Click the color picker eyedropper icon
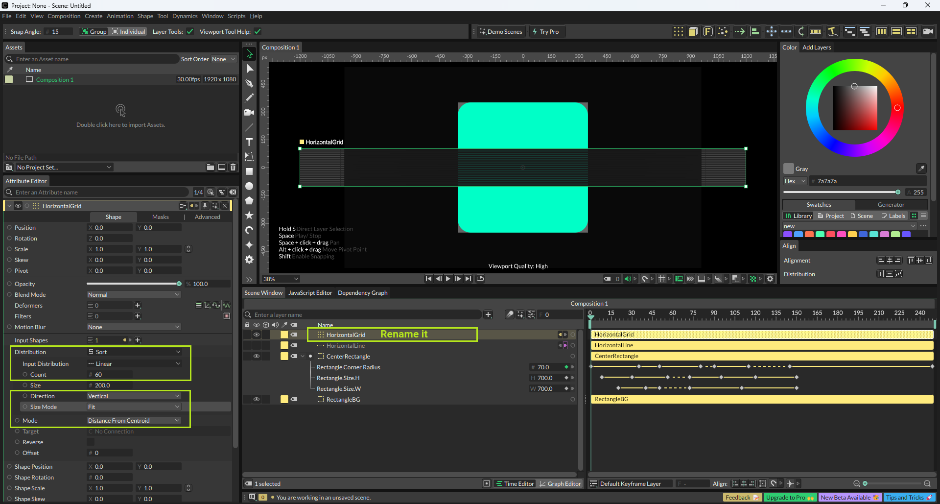 tap(921, 168)
